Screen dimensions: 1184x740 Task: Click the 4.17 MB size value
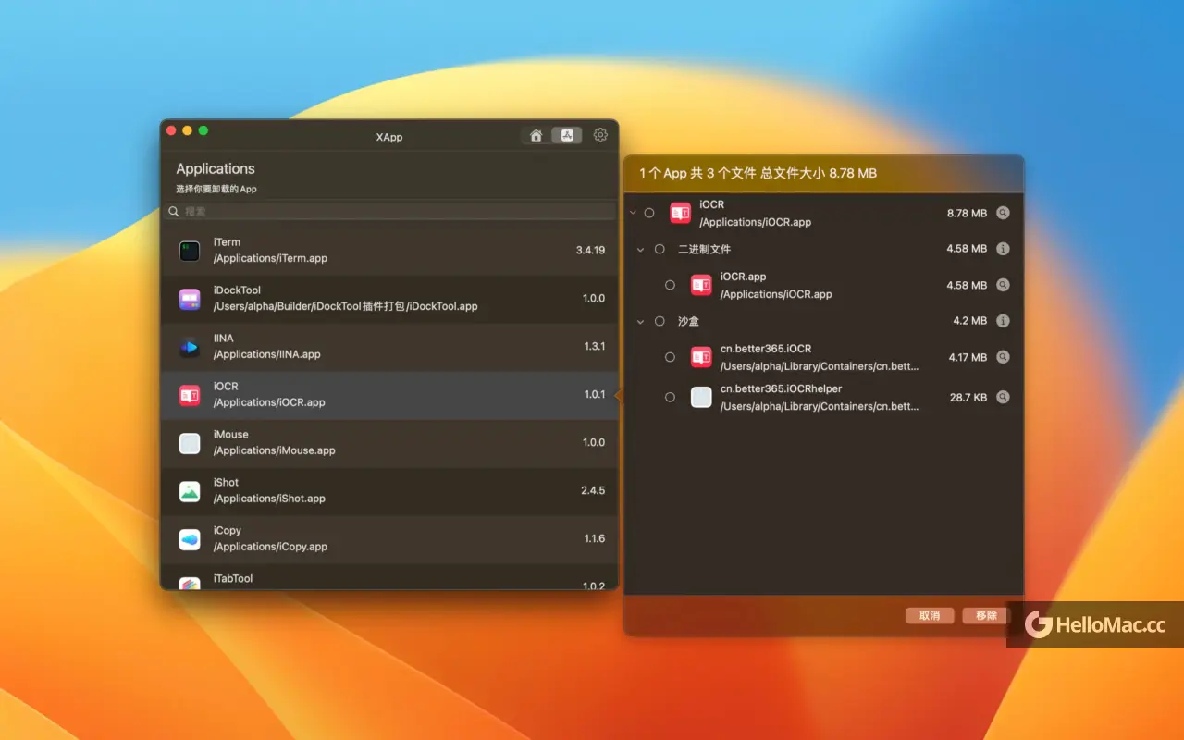point(968,357)
